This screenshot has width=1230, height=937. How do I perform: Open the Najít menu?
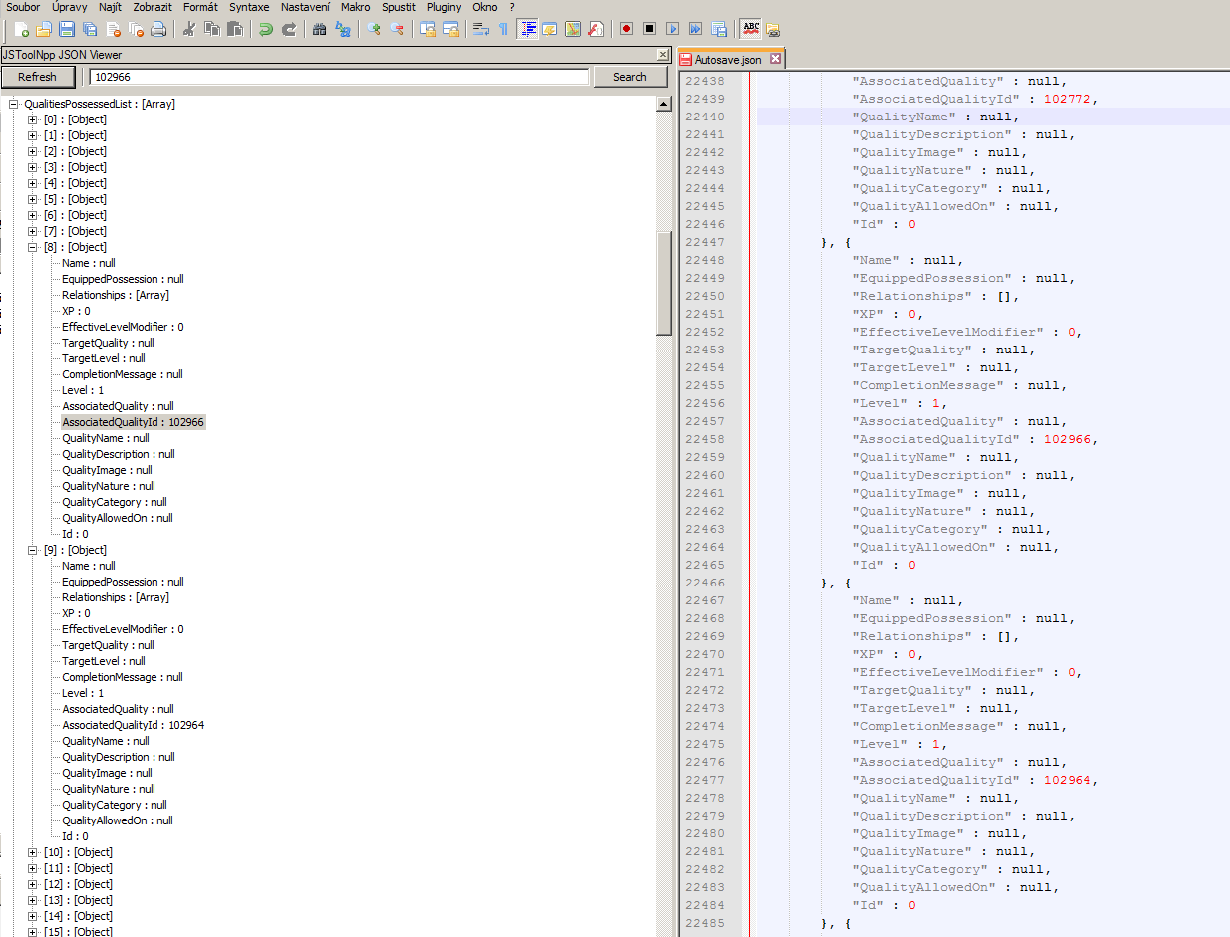pyautogui.click(x=110, y=7)
